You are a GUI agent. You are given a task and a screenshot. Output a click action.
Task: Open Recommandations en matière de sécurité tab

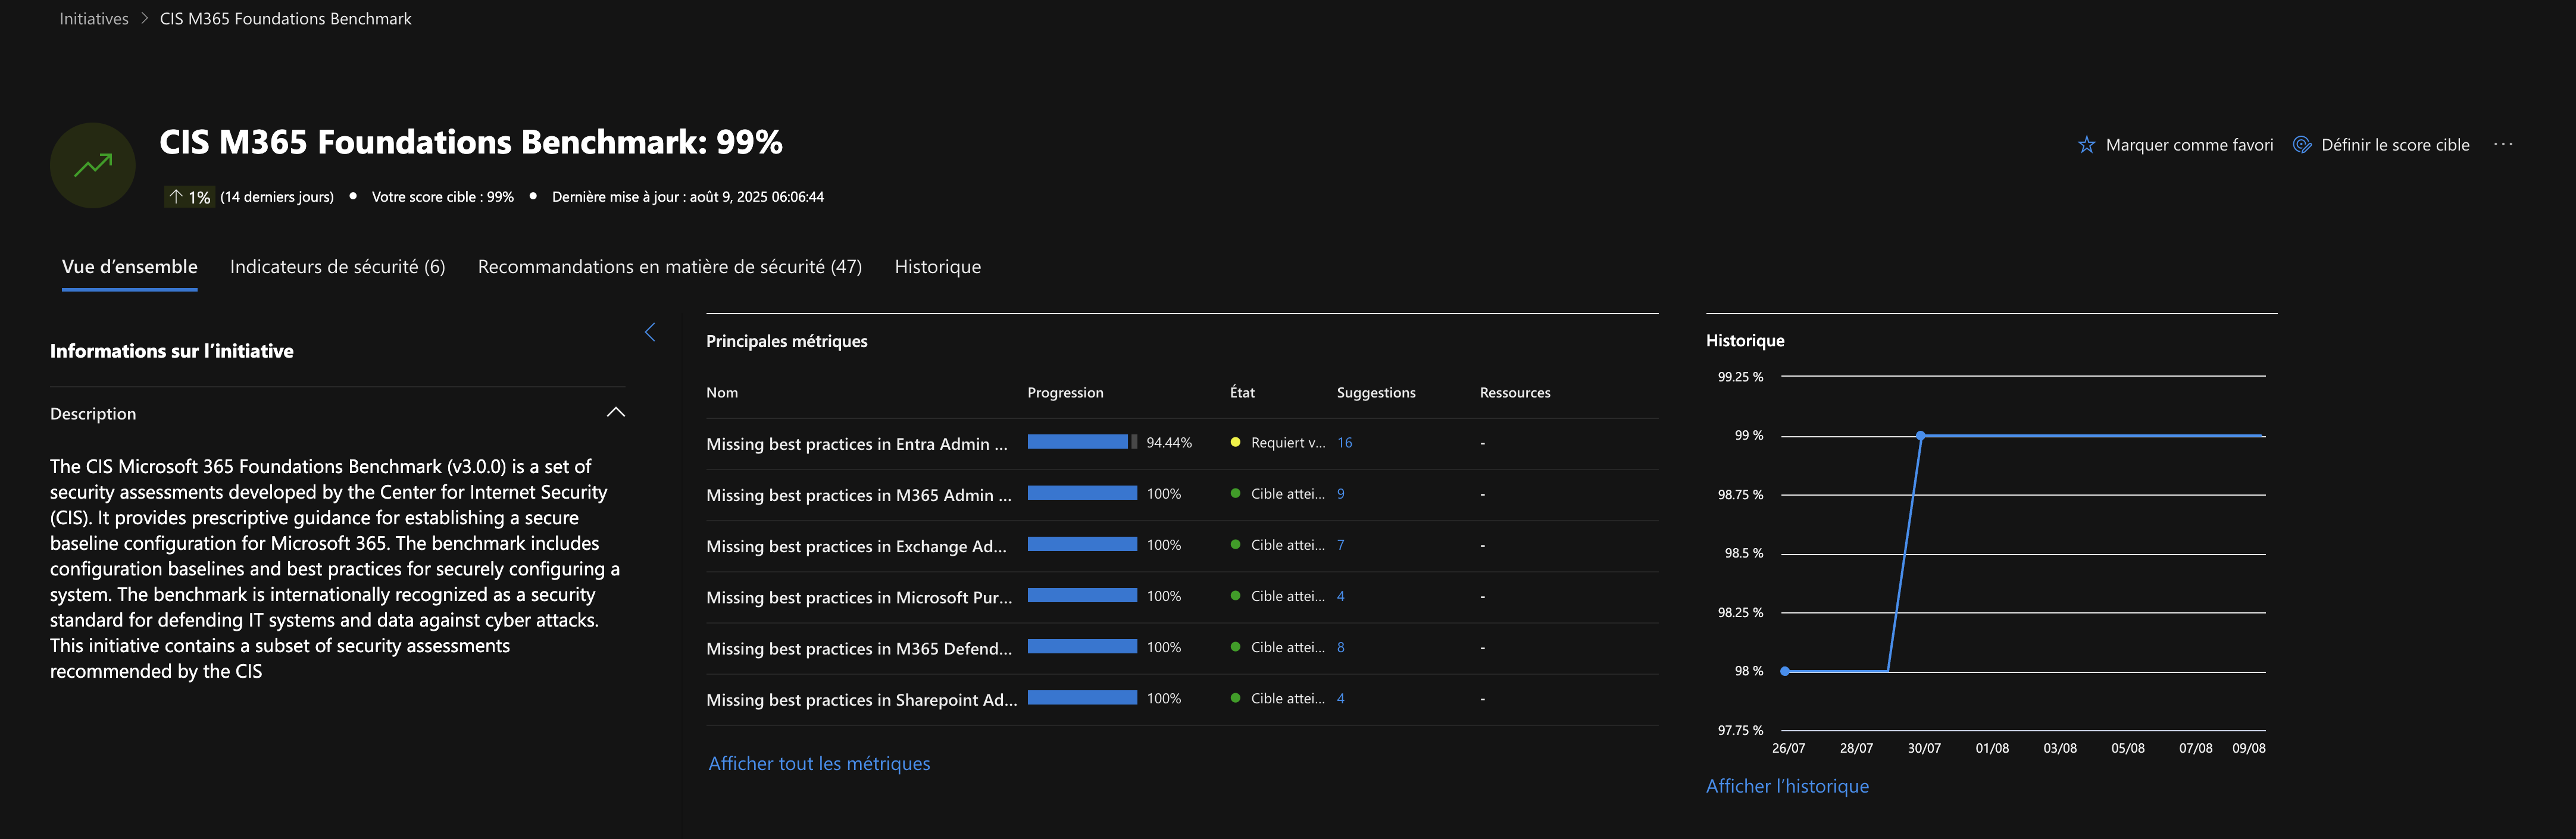tap(669, 267)
